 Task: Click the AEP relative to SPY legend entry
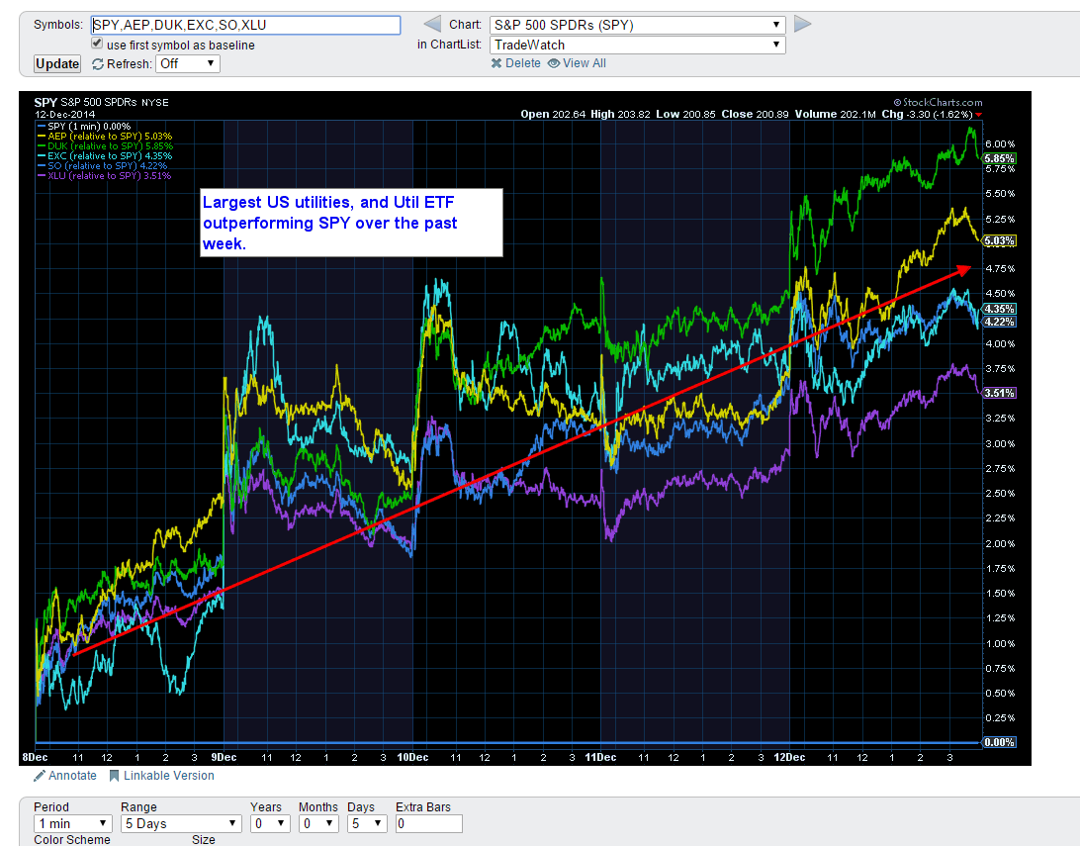point(104,137)
